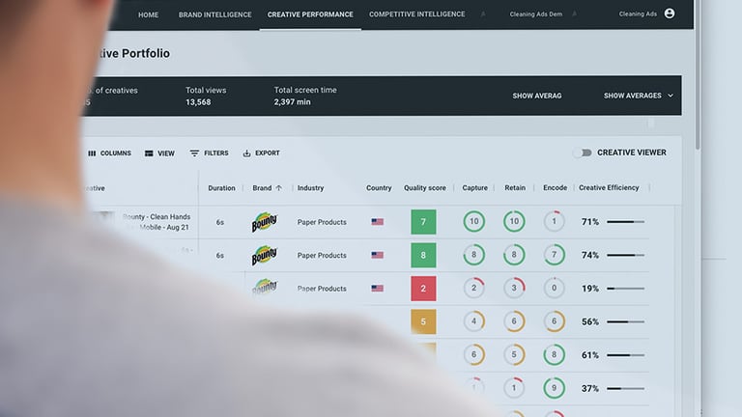The image size is (742, 417).
Task: Click US flag in the 19% row
Action: point(377,289)
